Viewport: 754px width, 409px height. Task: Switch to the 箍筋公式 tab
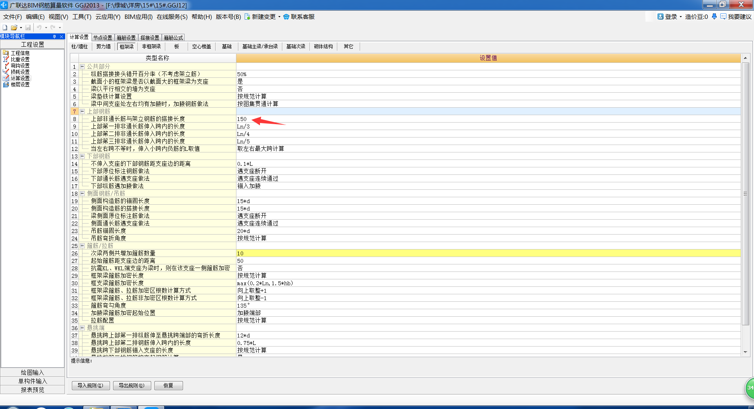click(x=174, y=38)
